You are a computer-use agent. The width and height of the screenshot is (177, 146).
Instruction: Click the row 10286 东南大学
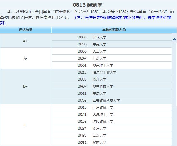112,44
